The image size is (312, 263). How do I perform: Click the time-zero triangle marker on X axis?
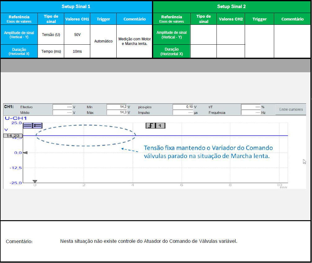(35, 181)
